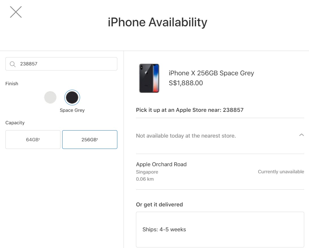This screenshot has width=309, height=248.
Task: Select the Silver finish swatch
Action: tap(50, 97)
